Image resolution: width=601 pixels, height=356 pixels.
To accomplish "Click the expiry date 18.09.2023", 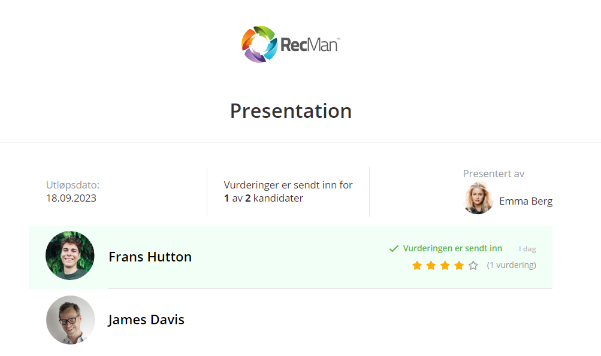I will [x=71, y=198].
